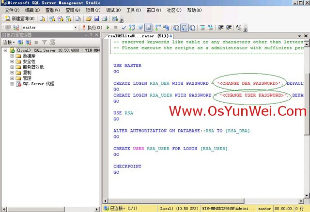Expand the 服务器对象 (Server Objects) folder
Screen dimensions: 310x212
tap(12, 67)
